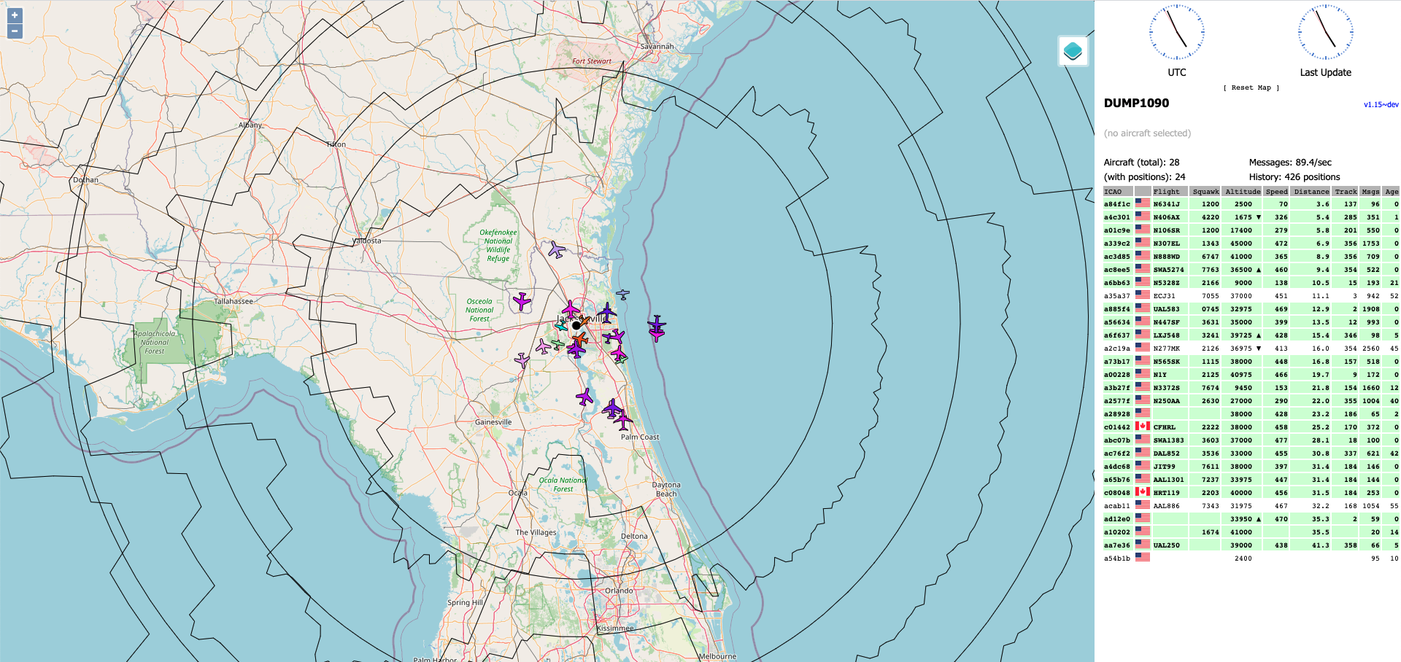Select ICAO ad12e0 row
This screenshot has width=1401, height=662.
click(1251, 519)
